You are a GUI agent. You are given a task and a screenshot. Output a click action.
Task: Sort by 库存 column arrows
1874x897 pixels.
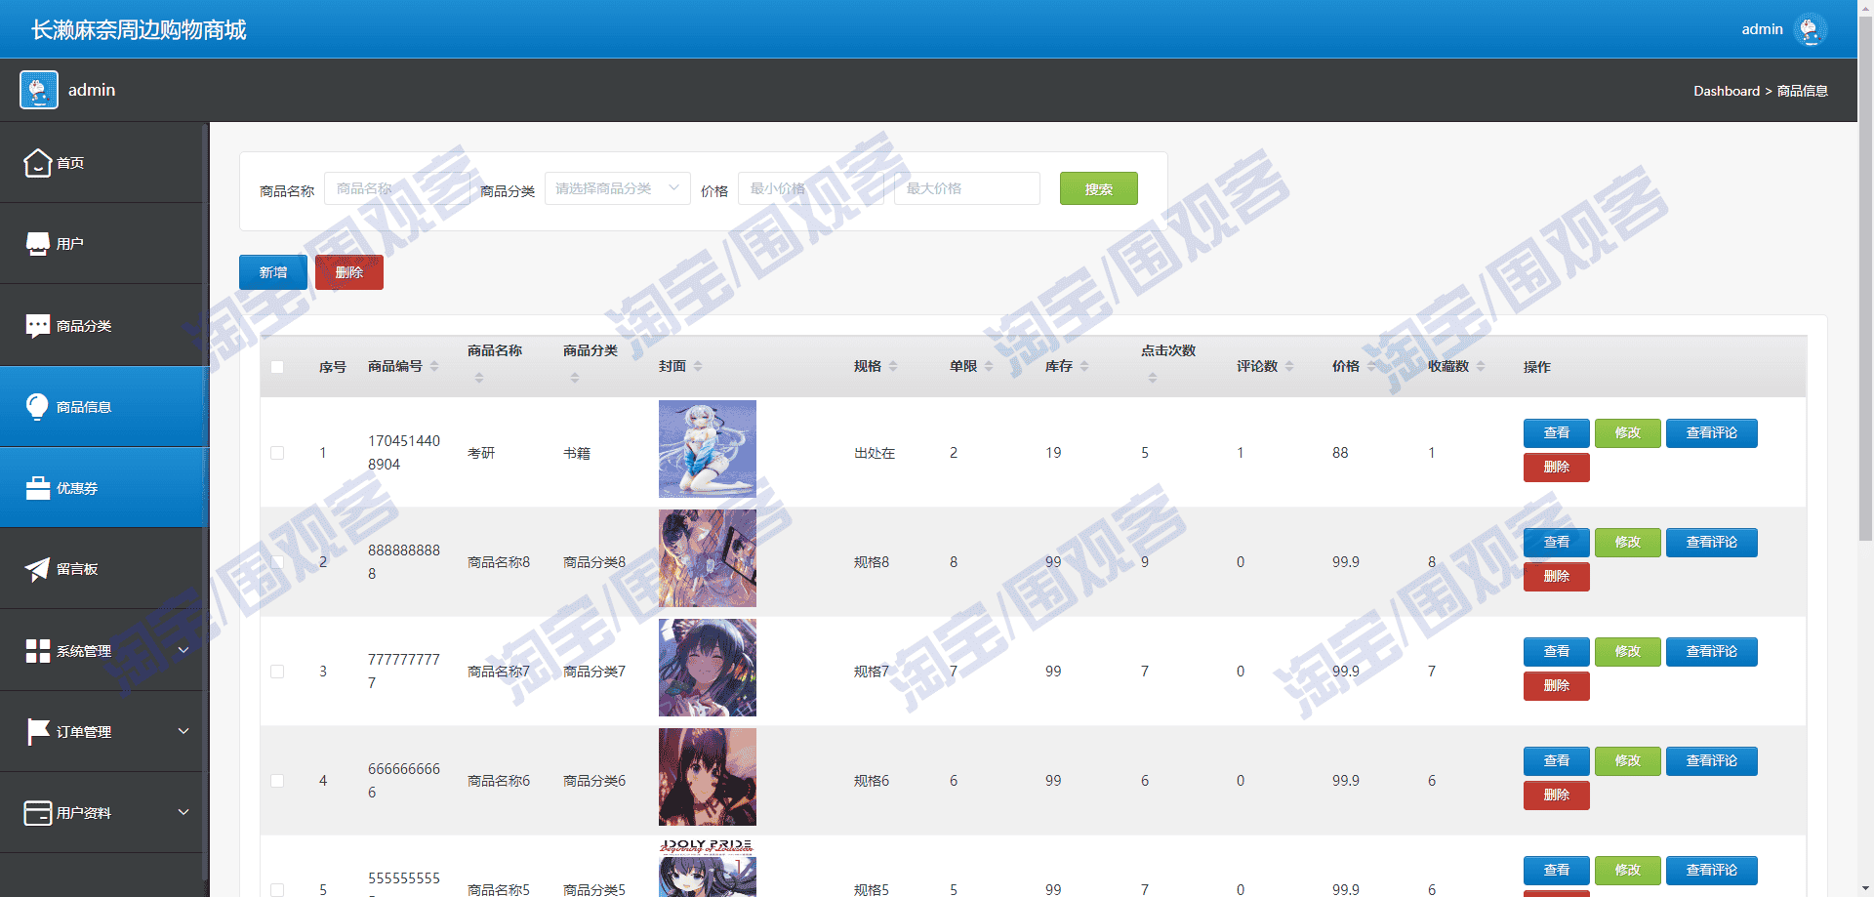pos(1084,366)
